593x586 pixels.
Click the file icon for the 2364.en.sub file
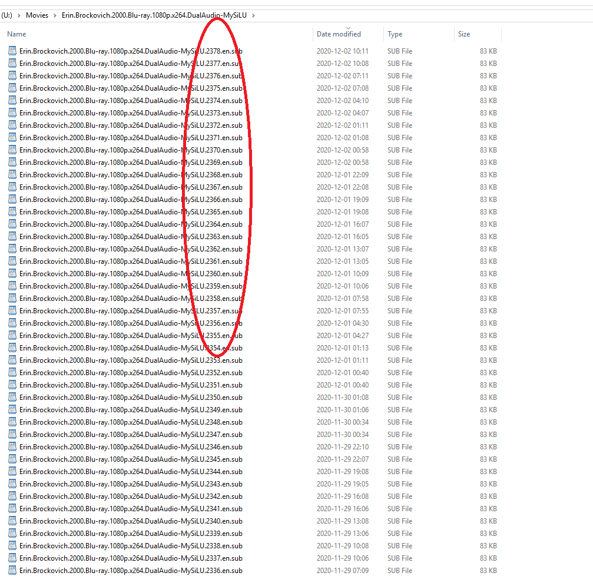click(12, 224)
